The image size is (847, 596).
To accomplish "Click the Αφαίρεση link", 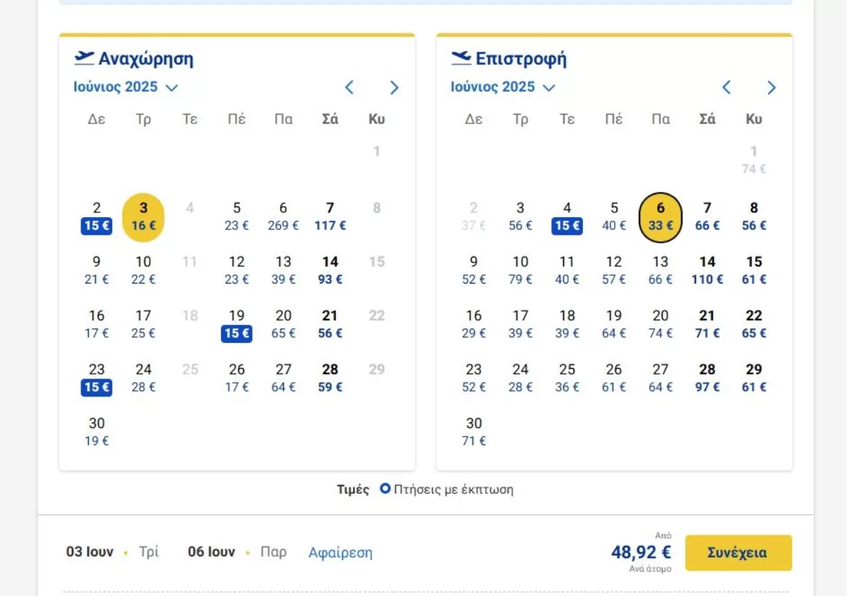I will pos(340,553).
